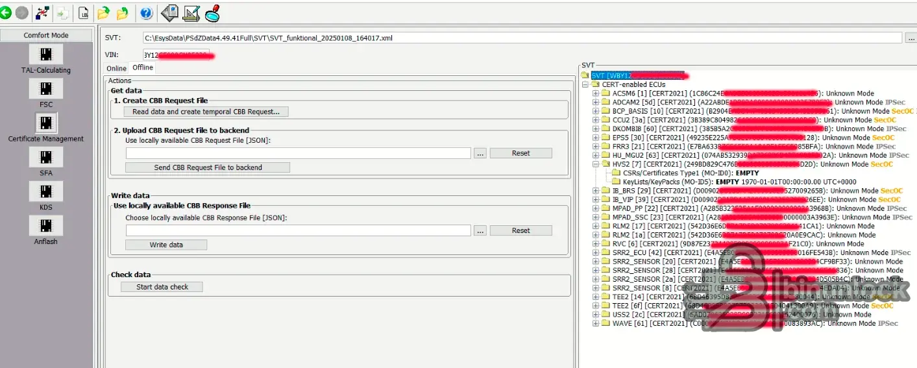Switch to the Offline tab
917x368 pixels.
pyautogui.click(x=143, y=67)
